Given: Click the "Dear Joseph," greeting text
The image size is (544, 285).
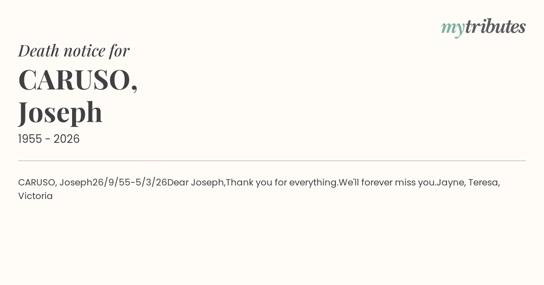Looking at the screenshot, I should pyautogui.click(x=196, y=182).
